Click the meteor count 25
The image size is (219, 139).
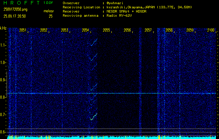50,16
